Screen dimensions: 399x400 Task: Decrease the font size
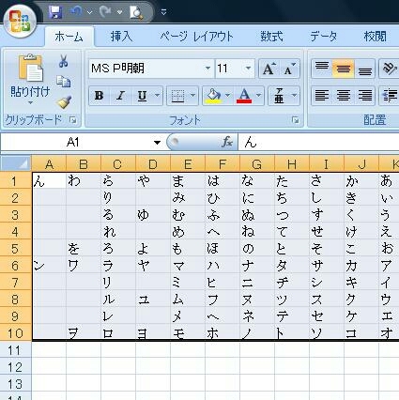click(x=290, y=69)
